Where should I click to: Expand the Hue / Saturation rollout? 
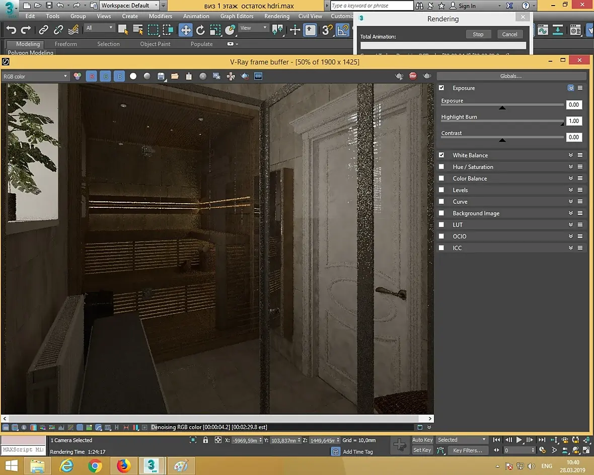click(570, 167)
